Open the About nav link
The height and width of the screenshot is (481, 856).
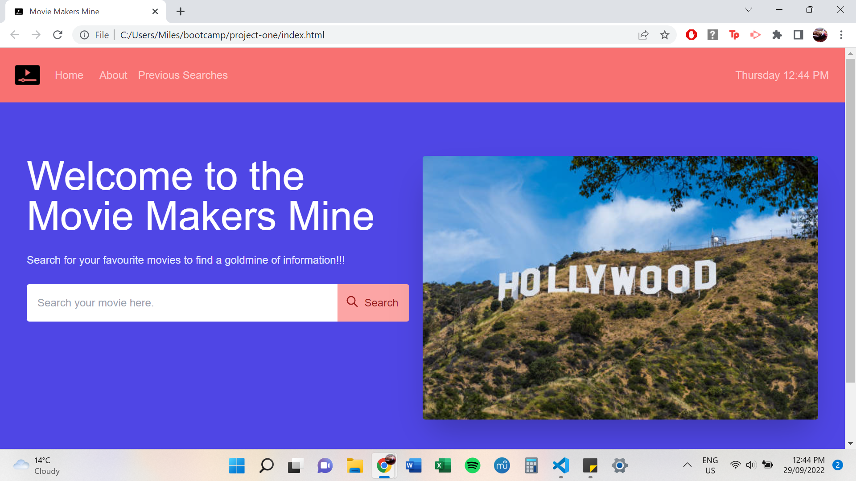pos(113,75)
